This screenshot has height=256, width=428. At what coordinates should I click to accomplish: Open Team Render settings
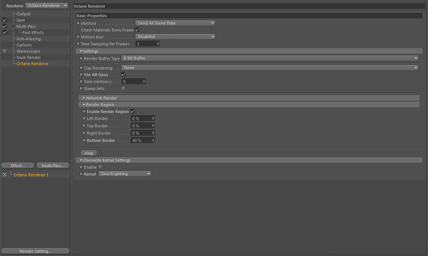[x=29, y=57]
